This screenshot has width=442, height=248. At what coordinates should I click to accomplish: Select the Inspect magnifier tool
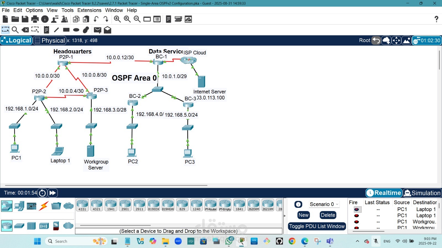coord(15,30)
